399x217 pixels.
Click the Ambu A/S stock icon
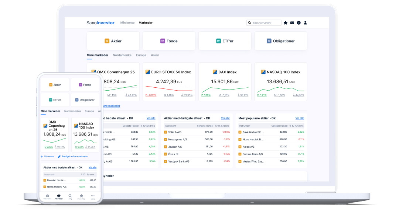pos(240,147)
